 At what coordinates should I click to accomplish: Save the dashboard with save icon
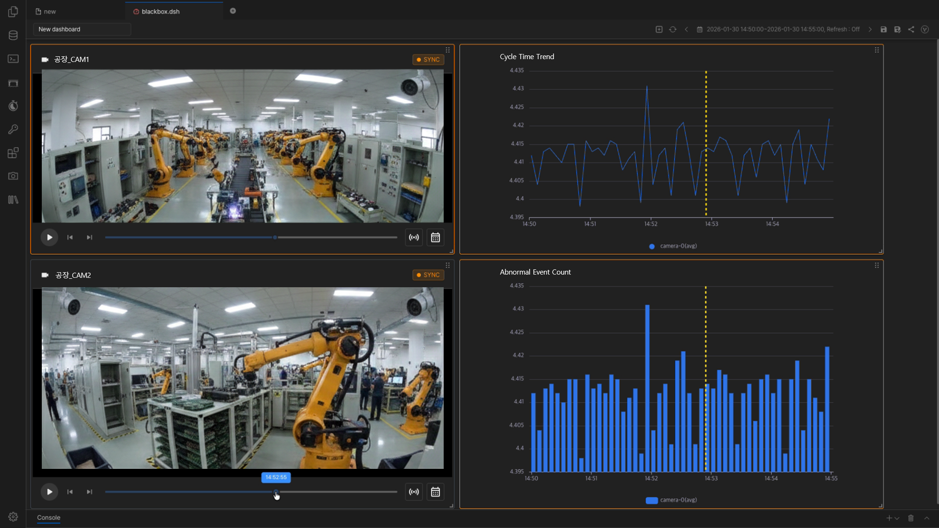883,29
